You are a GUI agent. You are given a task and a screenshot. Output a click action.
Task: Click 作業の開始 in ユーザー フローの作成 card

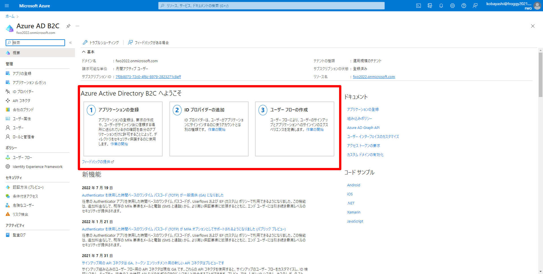315,130
